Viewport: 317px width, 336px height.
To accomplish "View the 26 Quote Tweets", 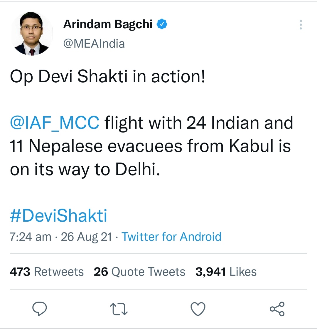I will click(139, 272).
